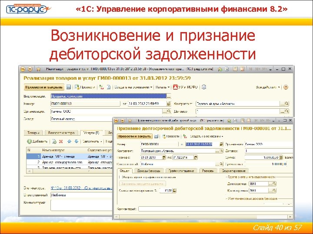
Task: Click Комментарий field in the front window
Action: pos(216,209)
